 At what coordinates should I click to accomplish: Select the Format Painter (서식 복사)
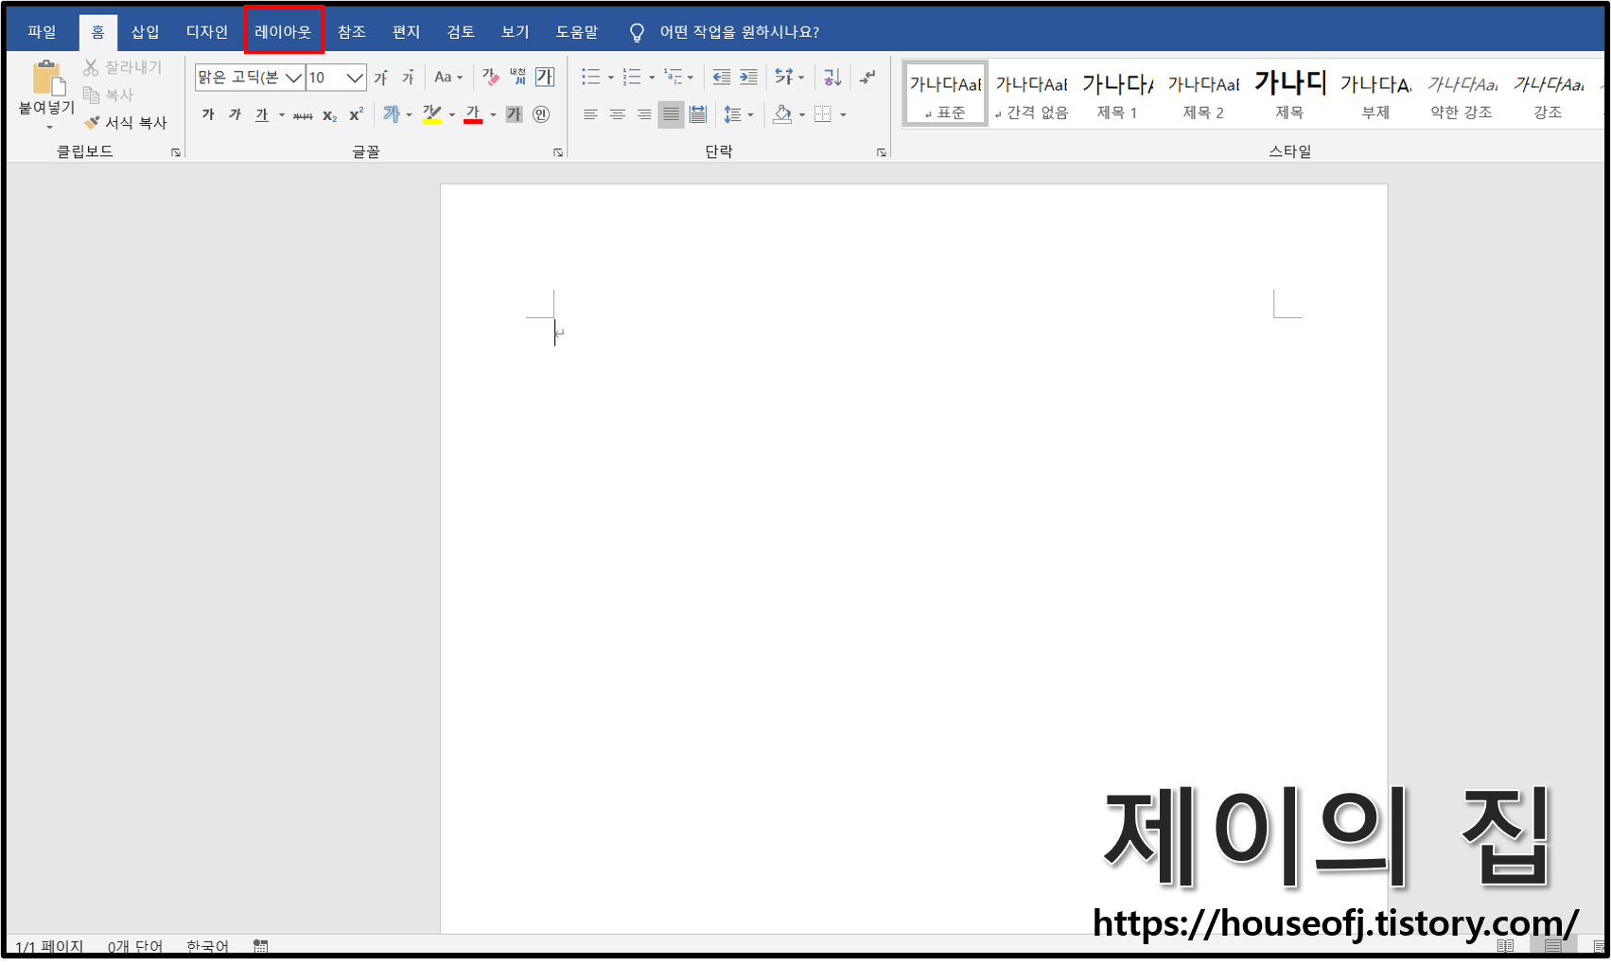tap(126, 122)
